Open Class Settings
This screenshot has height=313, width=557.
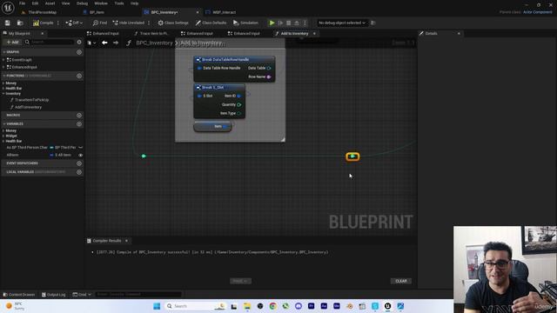click(173, 23)
